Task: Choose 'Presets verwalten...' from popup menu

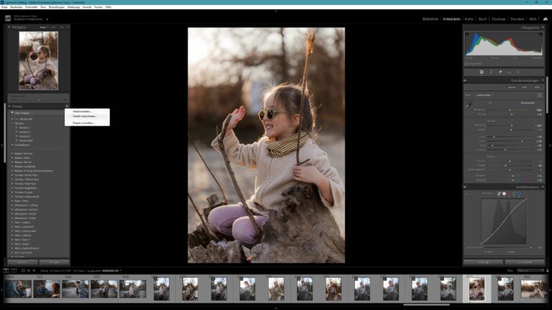Action: tap(83, 123)
